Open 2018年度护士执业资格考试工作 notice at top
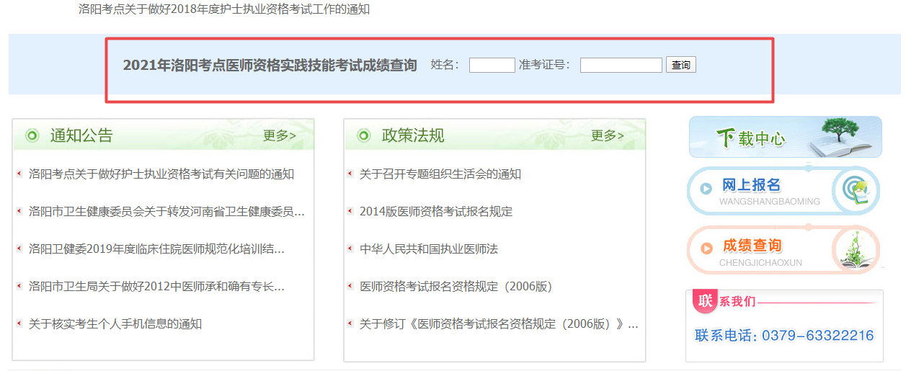906x371 pixels. tap(224, 9)
